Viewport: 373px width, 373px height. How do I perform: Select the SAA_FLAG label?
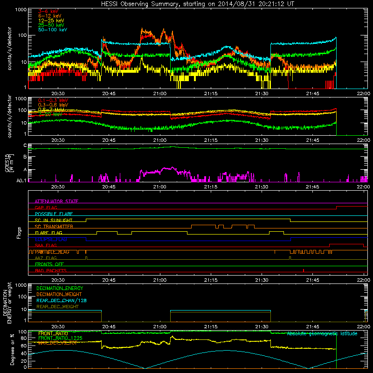46,245
